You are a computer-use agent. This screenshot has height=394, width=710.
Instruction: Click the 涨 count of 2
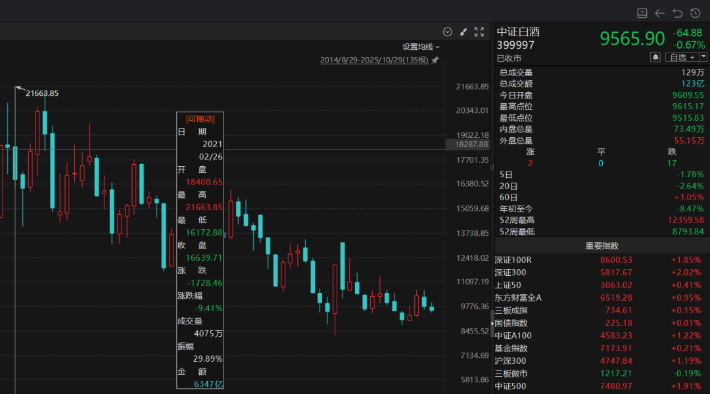pos(531,164)
